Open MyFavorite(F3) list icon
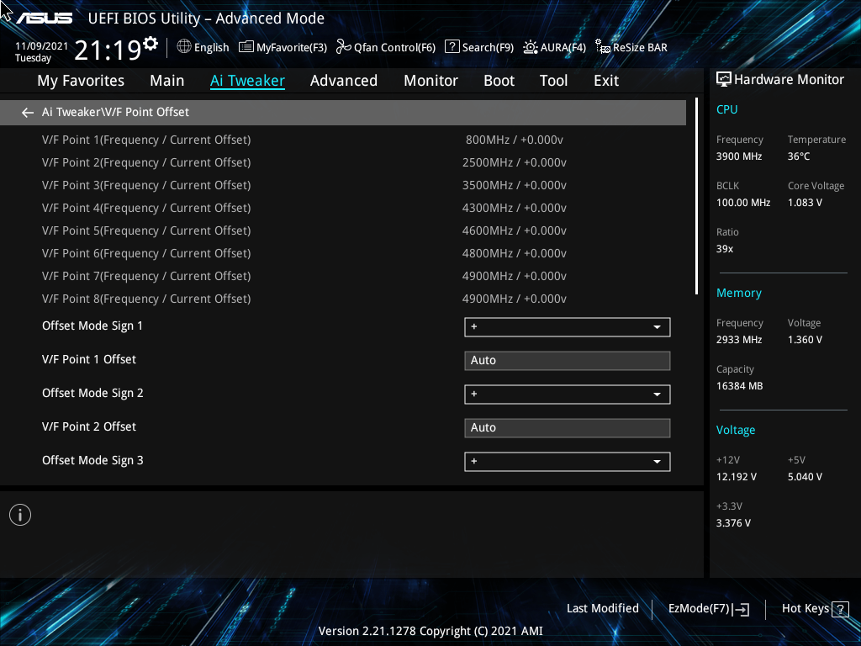 click(x=246, y=47)
